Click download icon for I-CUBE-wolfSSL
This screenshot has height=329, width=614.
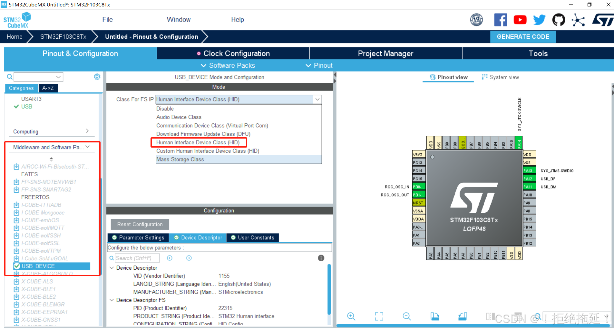pyautogui.click(x=16, y=243)
